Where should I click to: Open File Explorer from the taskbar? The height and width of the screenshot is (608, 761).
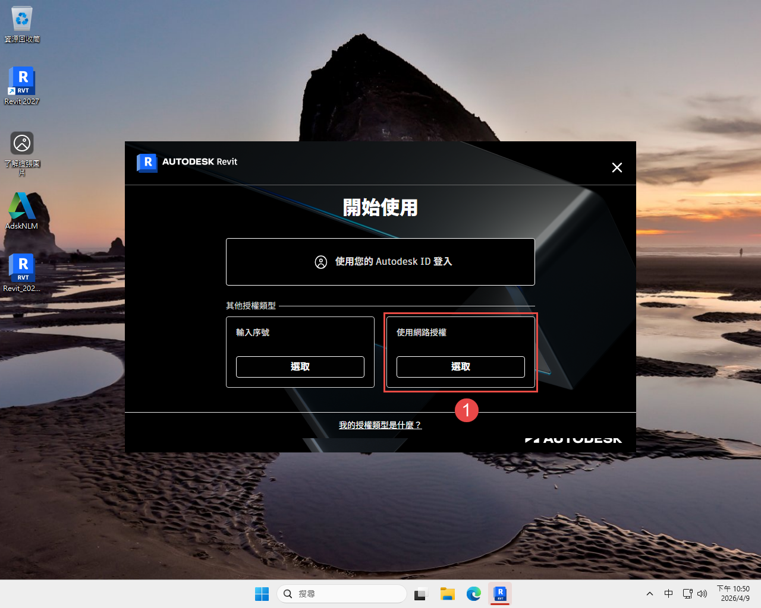pos(448,594)
